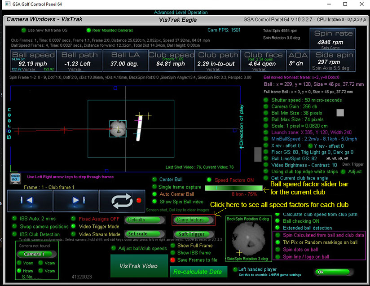
Task: Enable Single frame capture
Action: [x=154, y=187]
